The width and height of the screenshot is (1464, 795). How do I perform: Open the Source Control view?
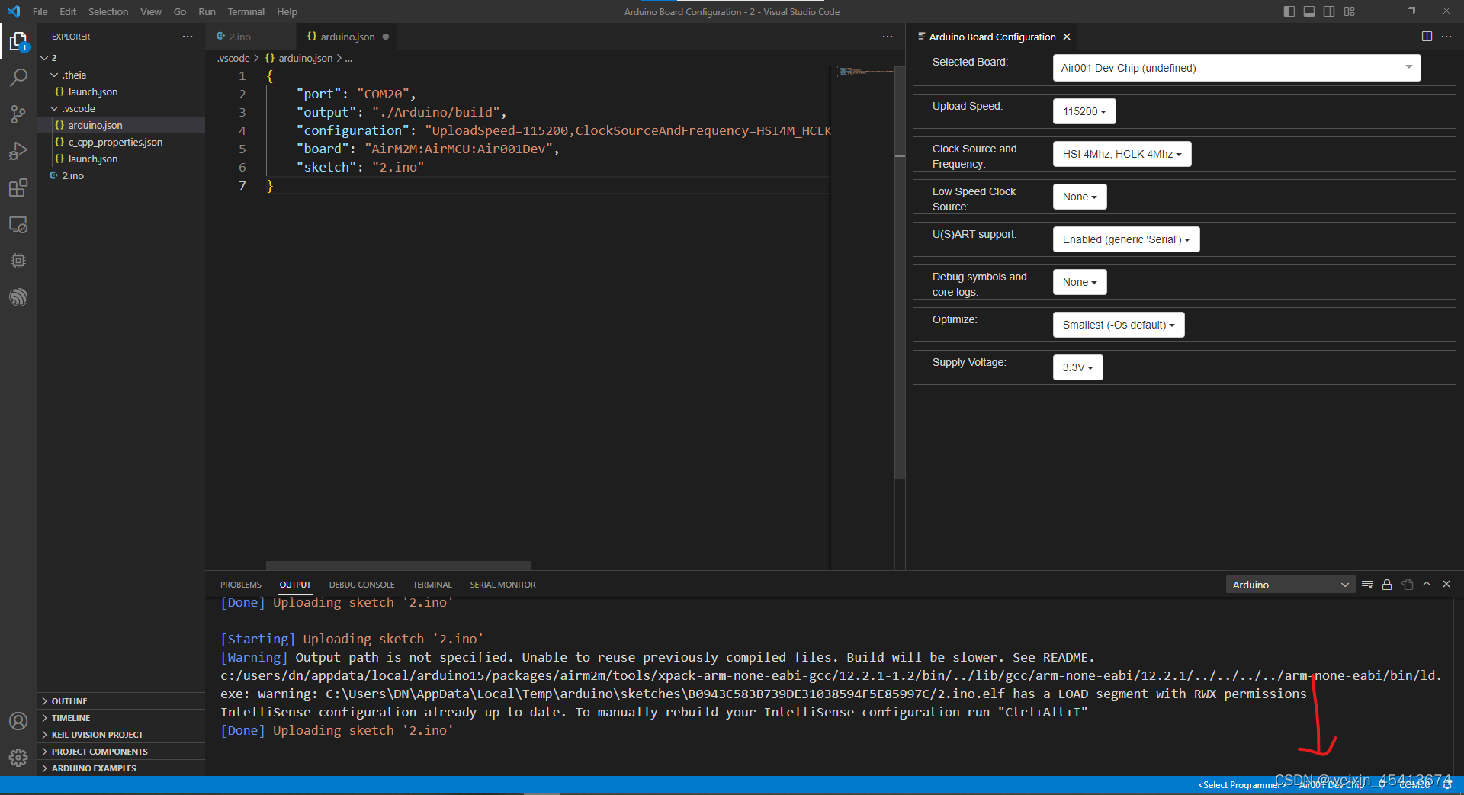[18, 114]
